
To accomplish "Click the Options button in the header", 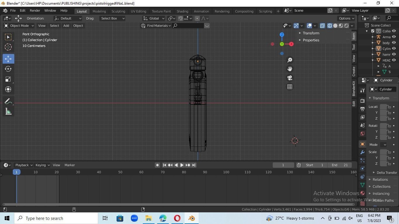I will [346, 18].
